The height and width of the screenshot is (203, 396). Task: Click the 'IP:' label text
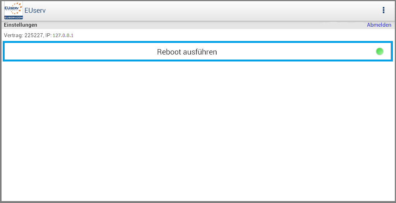48,36
